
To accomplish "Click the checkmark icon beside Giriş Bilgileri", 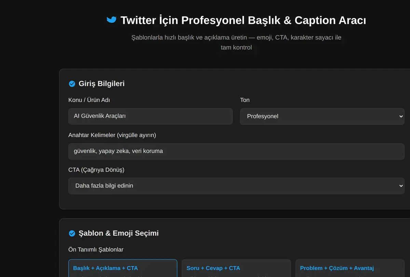I will [x=72, y=84].
